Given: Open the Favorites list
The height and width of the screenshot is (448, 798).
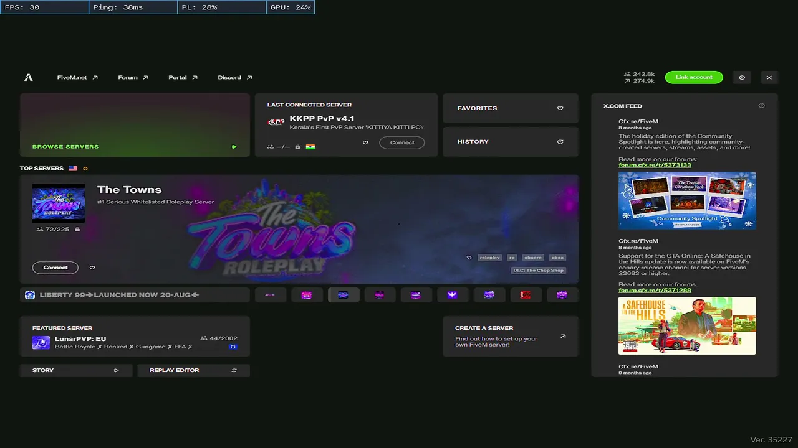Looking at the screenshot, I should (511, 108).
